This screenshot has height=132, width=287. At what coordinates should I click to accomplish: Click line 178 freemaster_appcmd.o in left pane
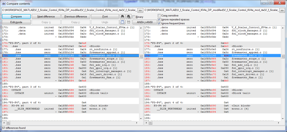[70, 52]
